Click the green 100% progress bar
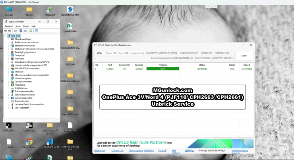 tap(163, 69)
